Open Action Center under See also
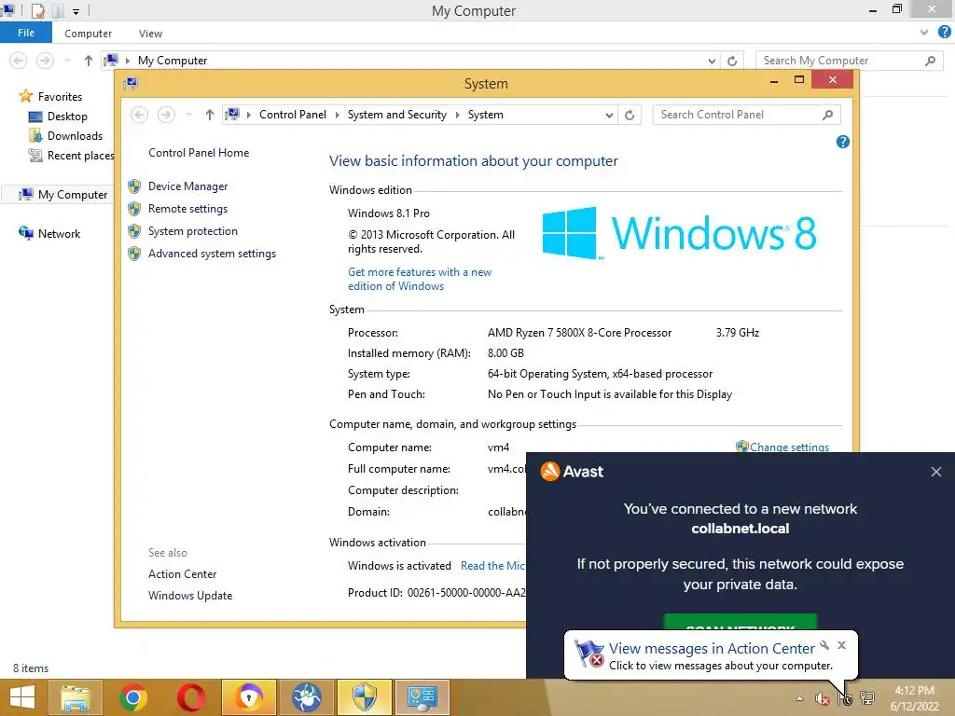The height and width of the screenshot is (716, 955). click(x=182, y=574)
